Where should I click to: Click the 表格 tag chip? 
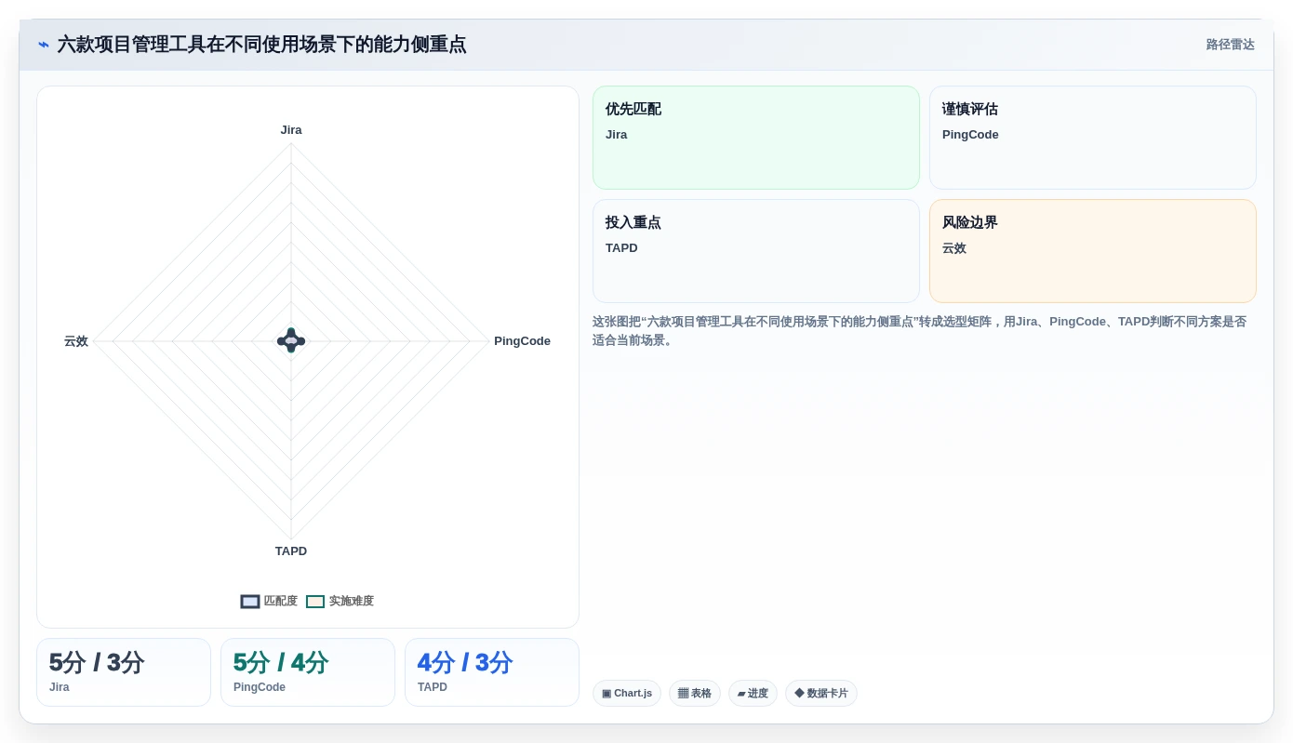click(695, 694)
